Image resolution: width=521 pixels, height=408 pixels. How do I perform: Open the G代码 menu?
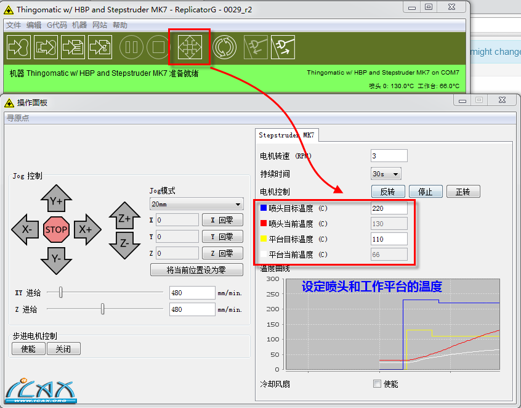click(57, 25)
